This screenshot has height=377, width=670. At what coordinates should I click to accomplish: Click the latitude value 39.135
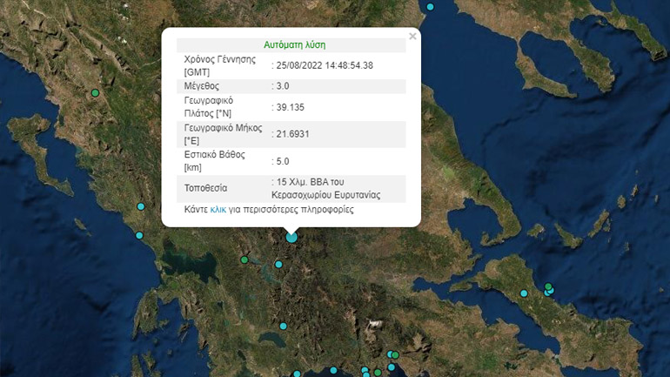click(290, 107)
